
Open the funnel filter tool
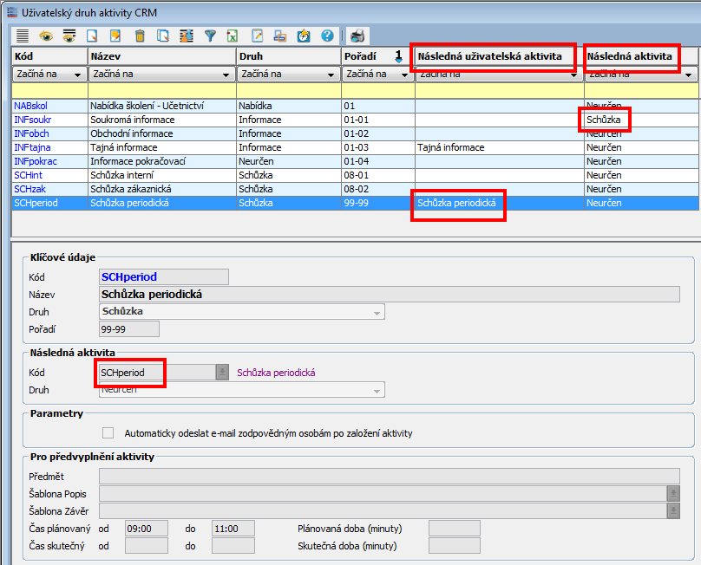coord(210,36)
